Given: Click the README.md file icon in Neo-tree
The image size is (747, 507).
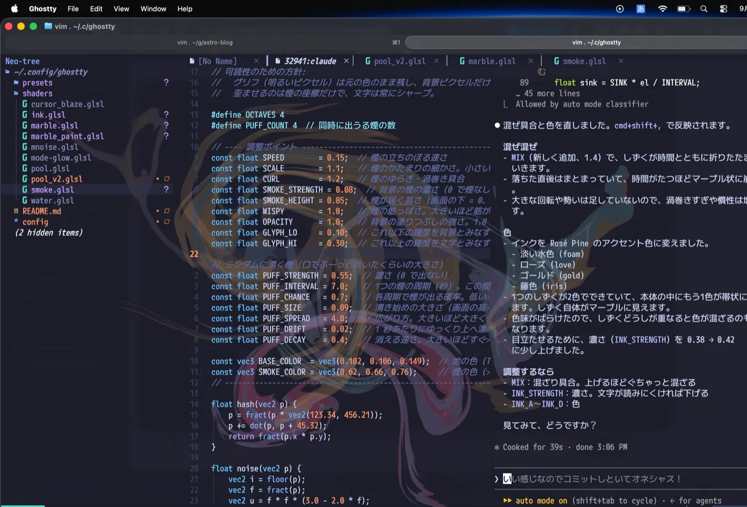Looking at the screenshot, I should coord(16,211).
